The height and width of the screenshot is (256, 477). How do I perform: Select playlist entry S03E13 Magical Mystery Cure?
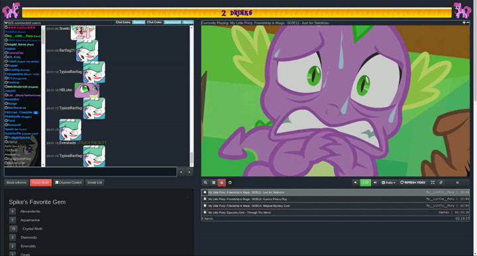point(335,206)
